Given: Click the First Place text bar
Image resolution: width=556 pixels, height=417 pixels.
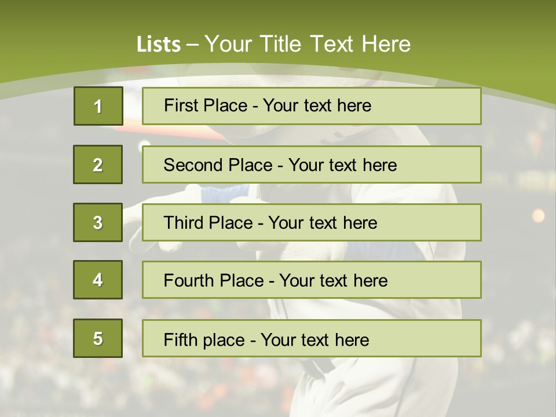Looking at the screenshot, I should 312,106.
